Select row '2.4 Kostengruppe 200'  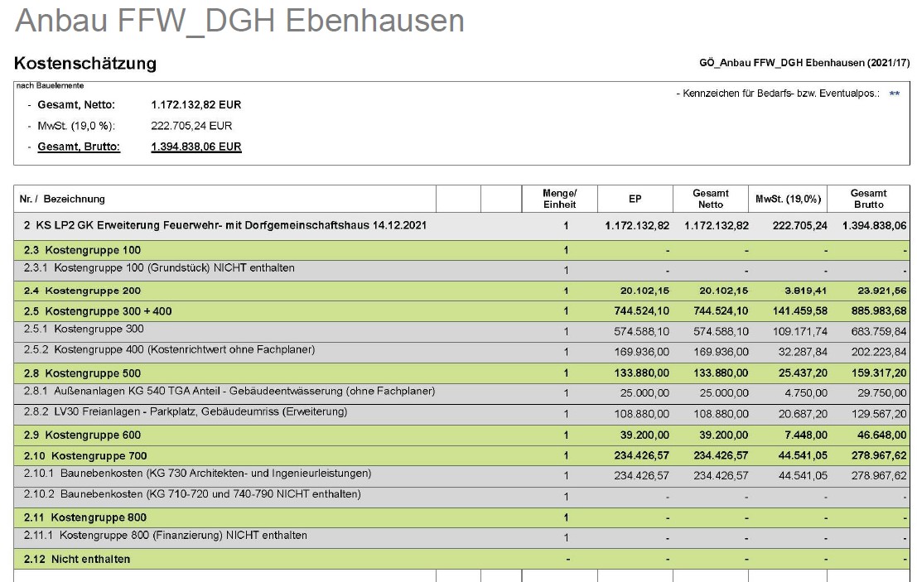pos(461,291)
